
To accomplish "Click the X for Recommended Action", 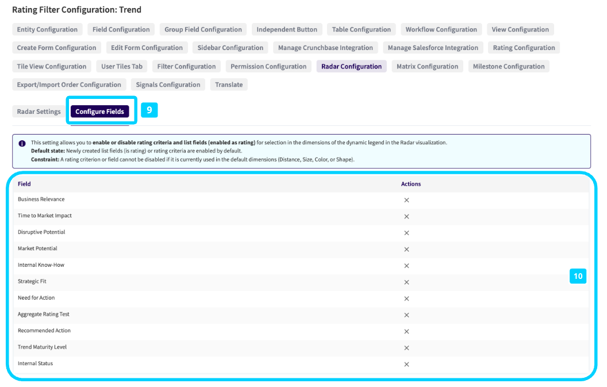I will tap(406, 331).
